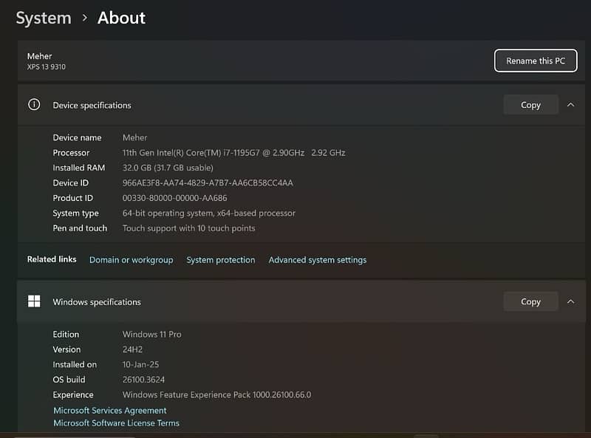The image size is (591, 438).
Task: Click the XPS 13 9310 model text
Action: pyautogui.click(x=47, y=66)
